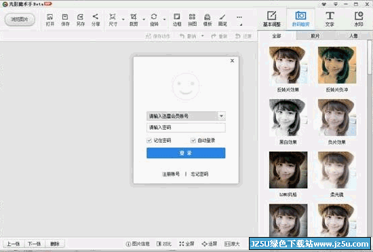Select the 人像 effects tab
373x252 pixels.
point(353,36)
